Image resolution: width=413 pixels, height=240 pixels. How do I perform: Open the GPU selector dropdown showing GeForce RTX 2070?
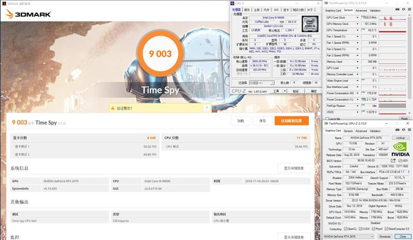[349, 236]
